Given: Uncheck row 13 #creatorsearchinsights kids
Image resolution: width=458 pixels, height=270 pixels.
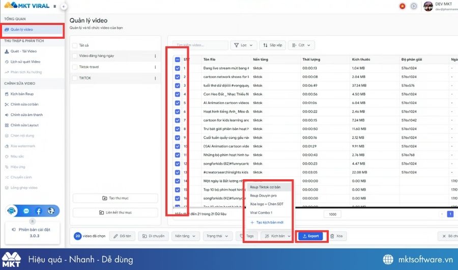Looking at the screenshot, I should 177,172.
